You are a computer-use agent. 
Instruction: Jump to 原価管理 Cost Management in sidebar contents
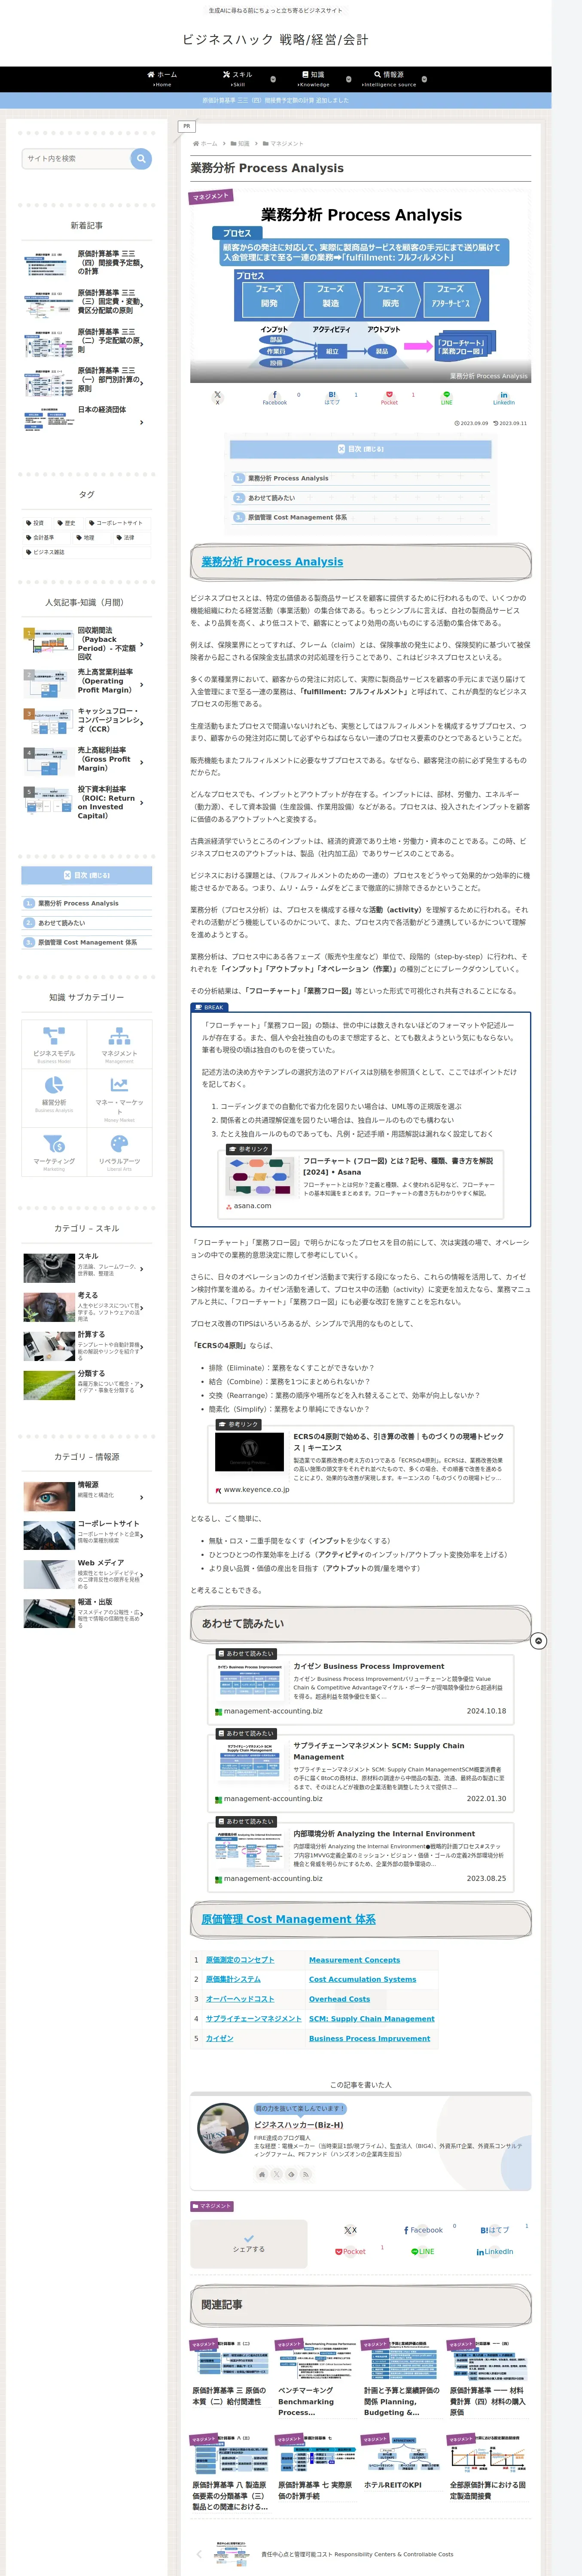click(87, 942)
